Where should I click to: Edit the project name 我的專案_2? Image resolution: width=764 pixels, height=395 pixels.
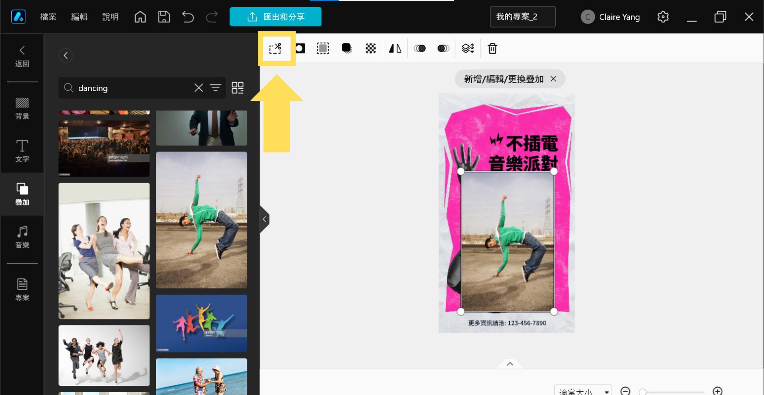(x=523, y=17)
